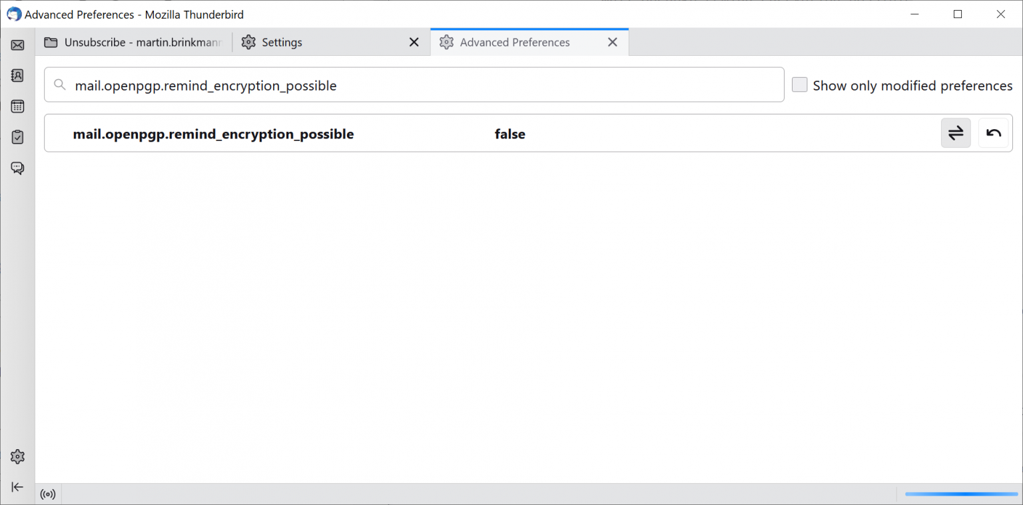This screenshot has width=1023, height=505.
Task: Click the offline indicator in the status bar
Action: [47, 494]
